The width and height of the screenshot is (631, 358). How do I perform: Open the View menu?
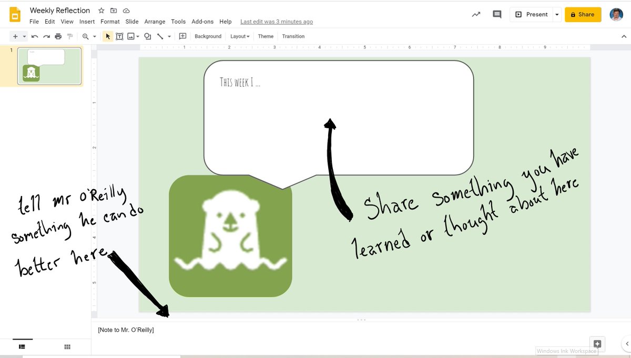click(67, 22)
